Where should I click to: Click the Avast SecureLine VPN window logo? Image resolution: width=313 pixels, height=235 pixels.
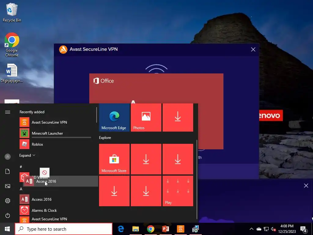point(63,49)
